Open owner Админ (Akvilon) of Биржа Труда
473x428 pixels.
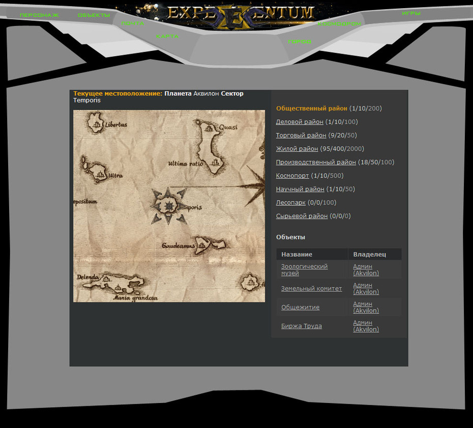(x=366, y=326)
